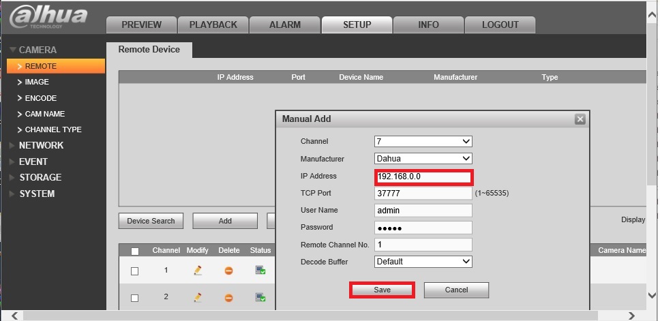Image resolution: width=660 pixels, height=321 pixels.
Task: Toggle the select-all checkbox in table header
Action: [x=135, y=251]
